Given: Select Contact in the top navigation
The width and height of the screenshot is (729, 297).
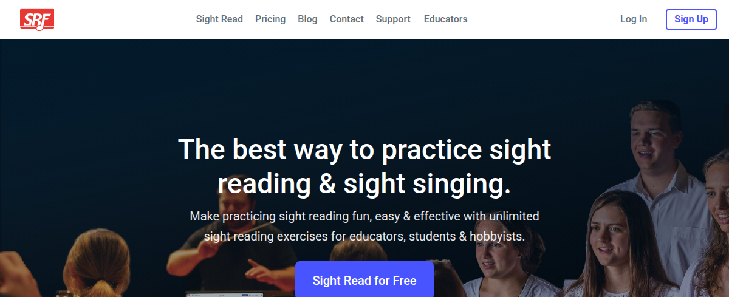Looking at the screenshot, I should (347, 19).
